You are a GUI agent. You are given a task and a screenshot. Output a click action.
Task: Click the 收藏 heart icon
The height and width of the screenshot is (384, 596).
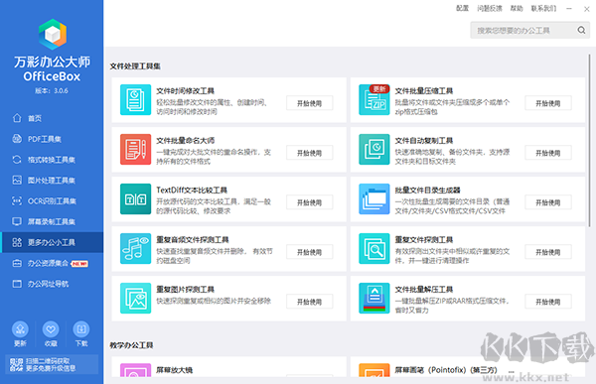point(51,329)
